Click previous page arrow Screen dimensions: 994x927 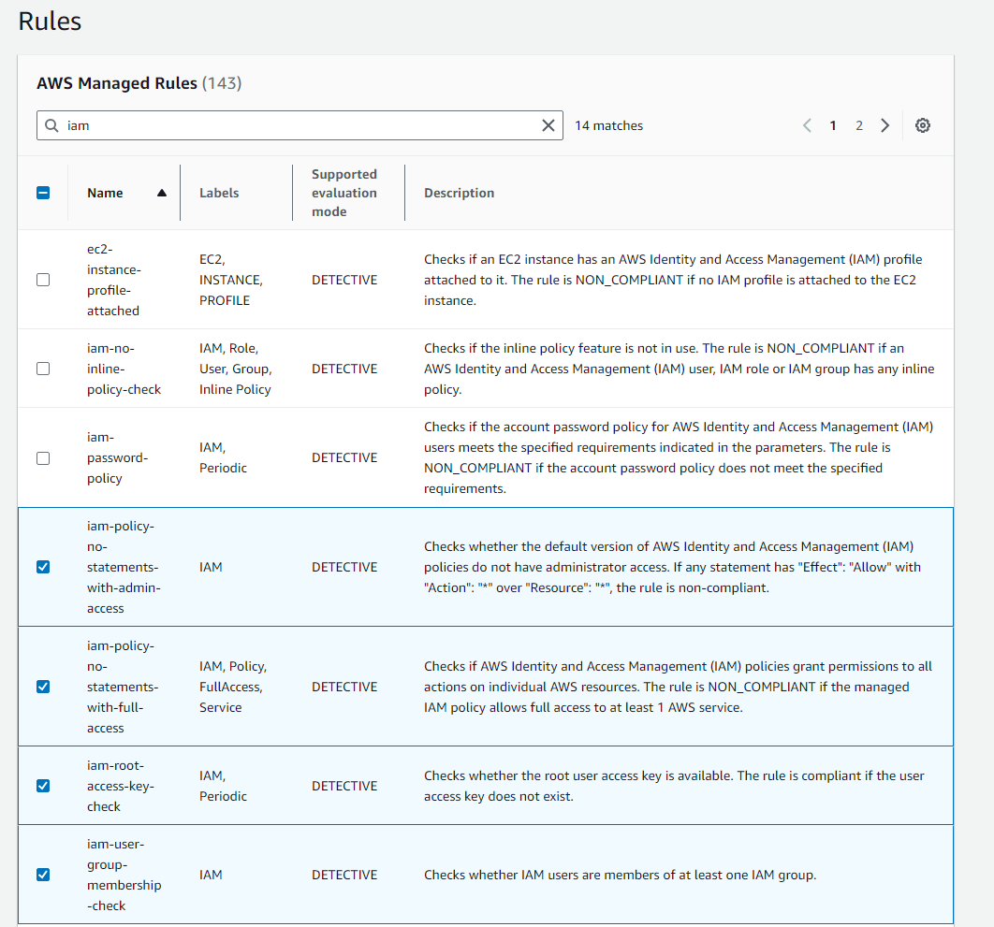(x=807, y=125)
